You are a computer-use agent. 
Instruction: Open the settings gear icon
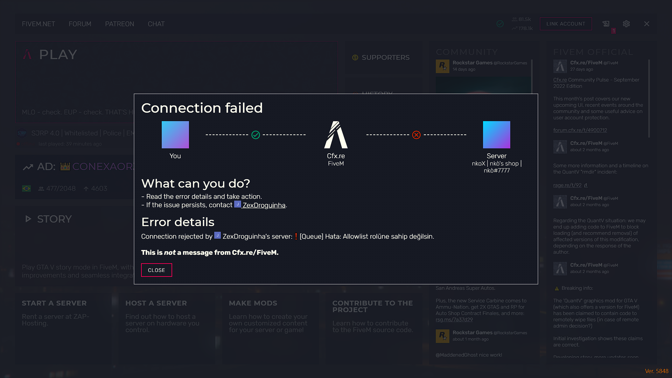(626, 24)
